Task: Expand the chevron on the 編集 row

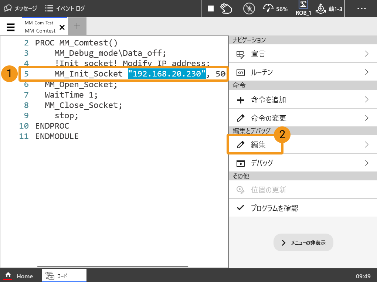Action: pos(367,144)
